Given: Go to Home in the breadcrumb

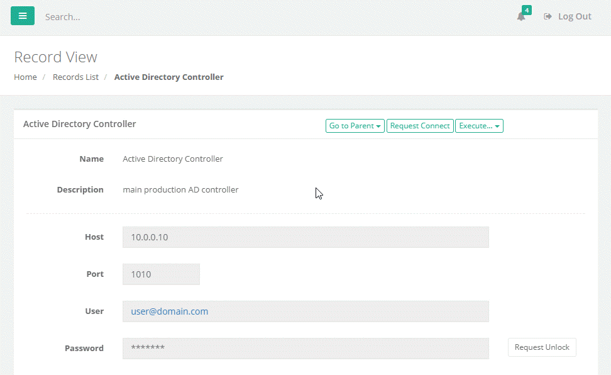Looking at the screenshot, I should (25, 77).
